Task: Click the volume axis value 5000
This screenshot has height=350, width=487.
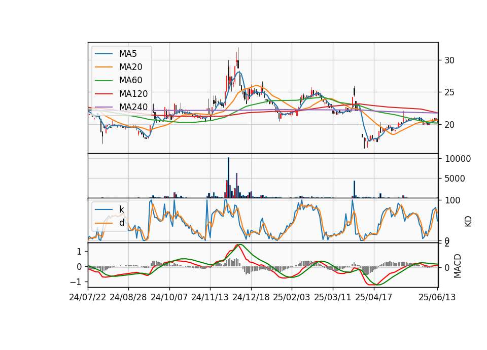Action: click(455, 179)
